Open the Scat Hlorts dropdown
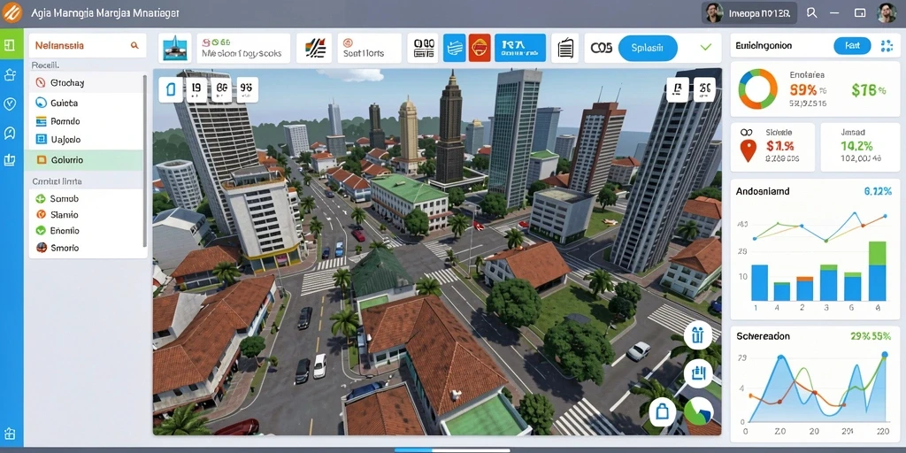The height and width of the screenshot is (453, 906). [369, 48]
